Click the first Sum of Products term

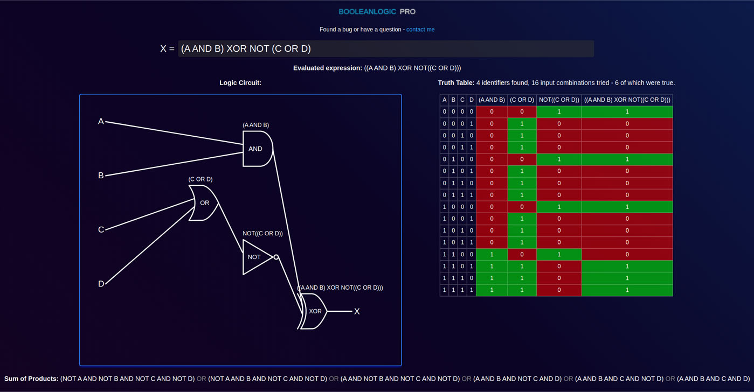[128, 379]
